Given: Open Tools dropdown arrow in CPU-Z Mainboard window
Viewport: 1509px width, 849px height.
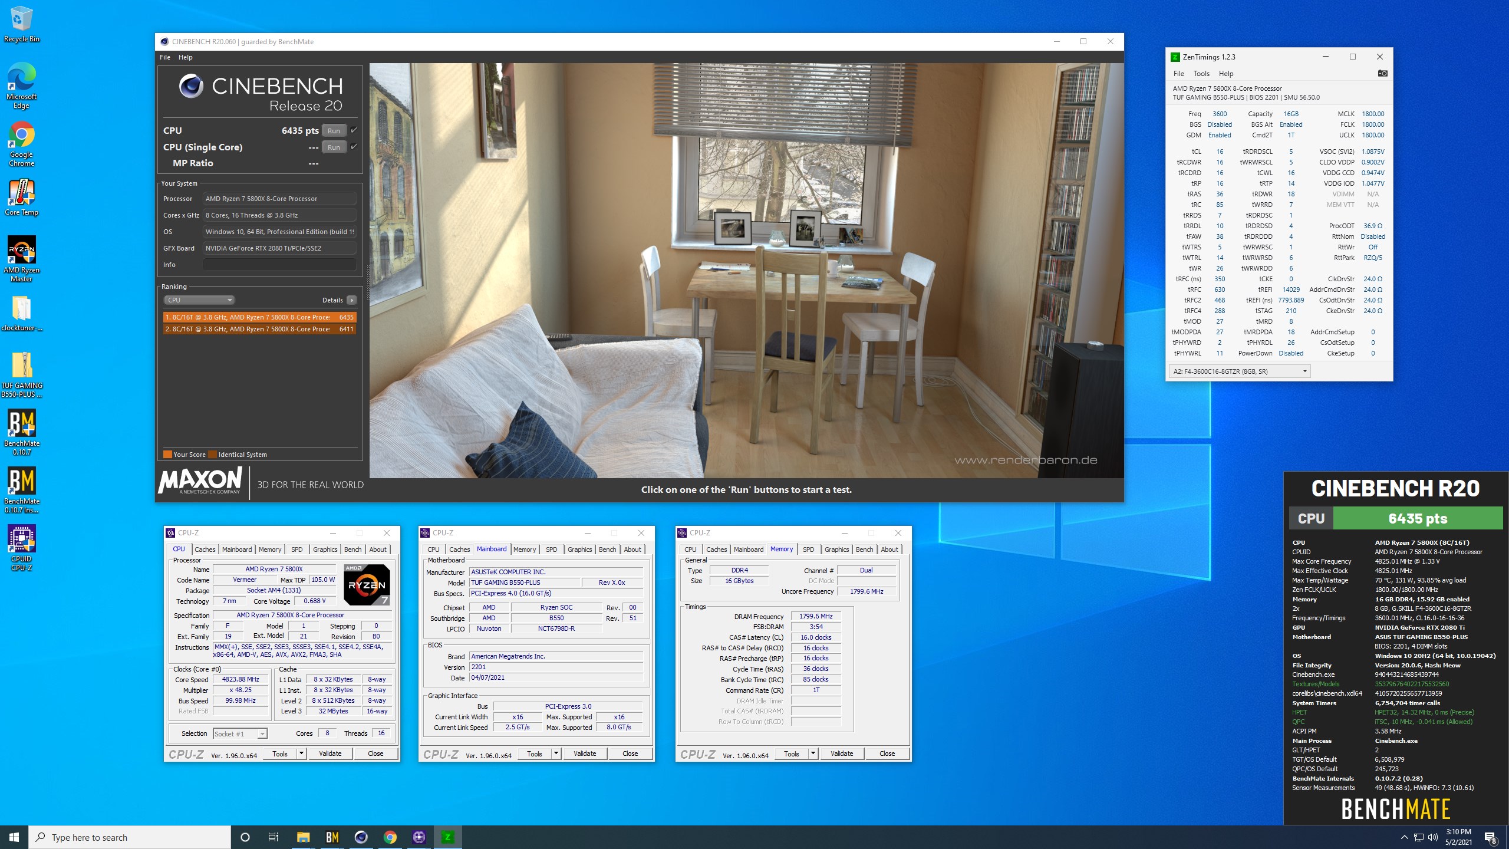Looking at the screenshot, I should tap(556, 753).
